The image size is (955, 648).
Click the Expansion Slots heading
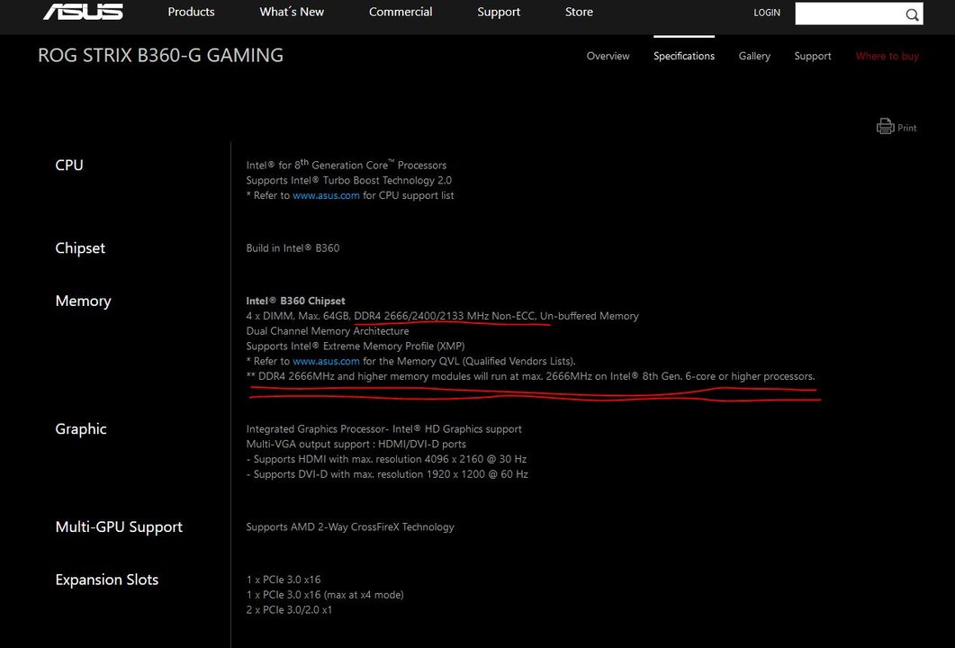(x=106, y=580)
